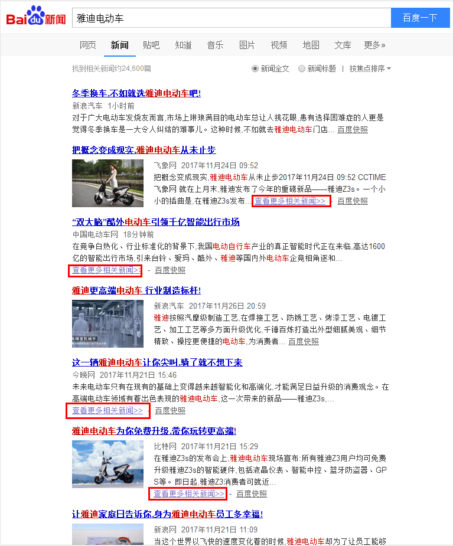The width and height of the screenshot is (453, 546).
Task: Switch to the 网页 tab
Action: click(x=88, y=45)
